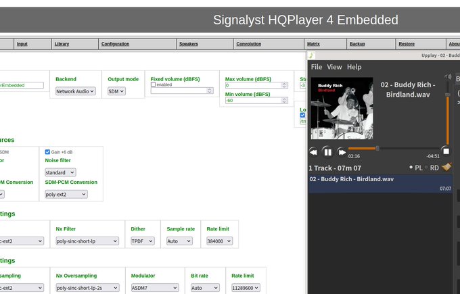Click the Buddy Rich Birdland album cover
460x294 pixels.
pyautogui.click(x=342, y=109)
